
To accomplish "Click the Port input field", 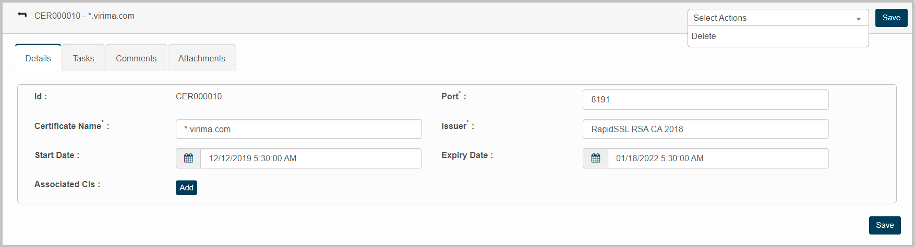I will pyautogui.click(x=705, y=99).
